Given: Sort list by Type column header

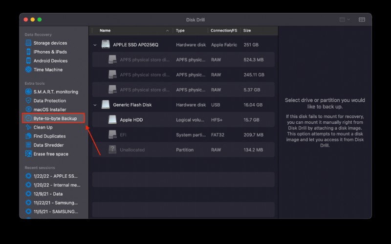Looking at the screenshot, I should (x=180, y=31).
